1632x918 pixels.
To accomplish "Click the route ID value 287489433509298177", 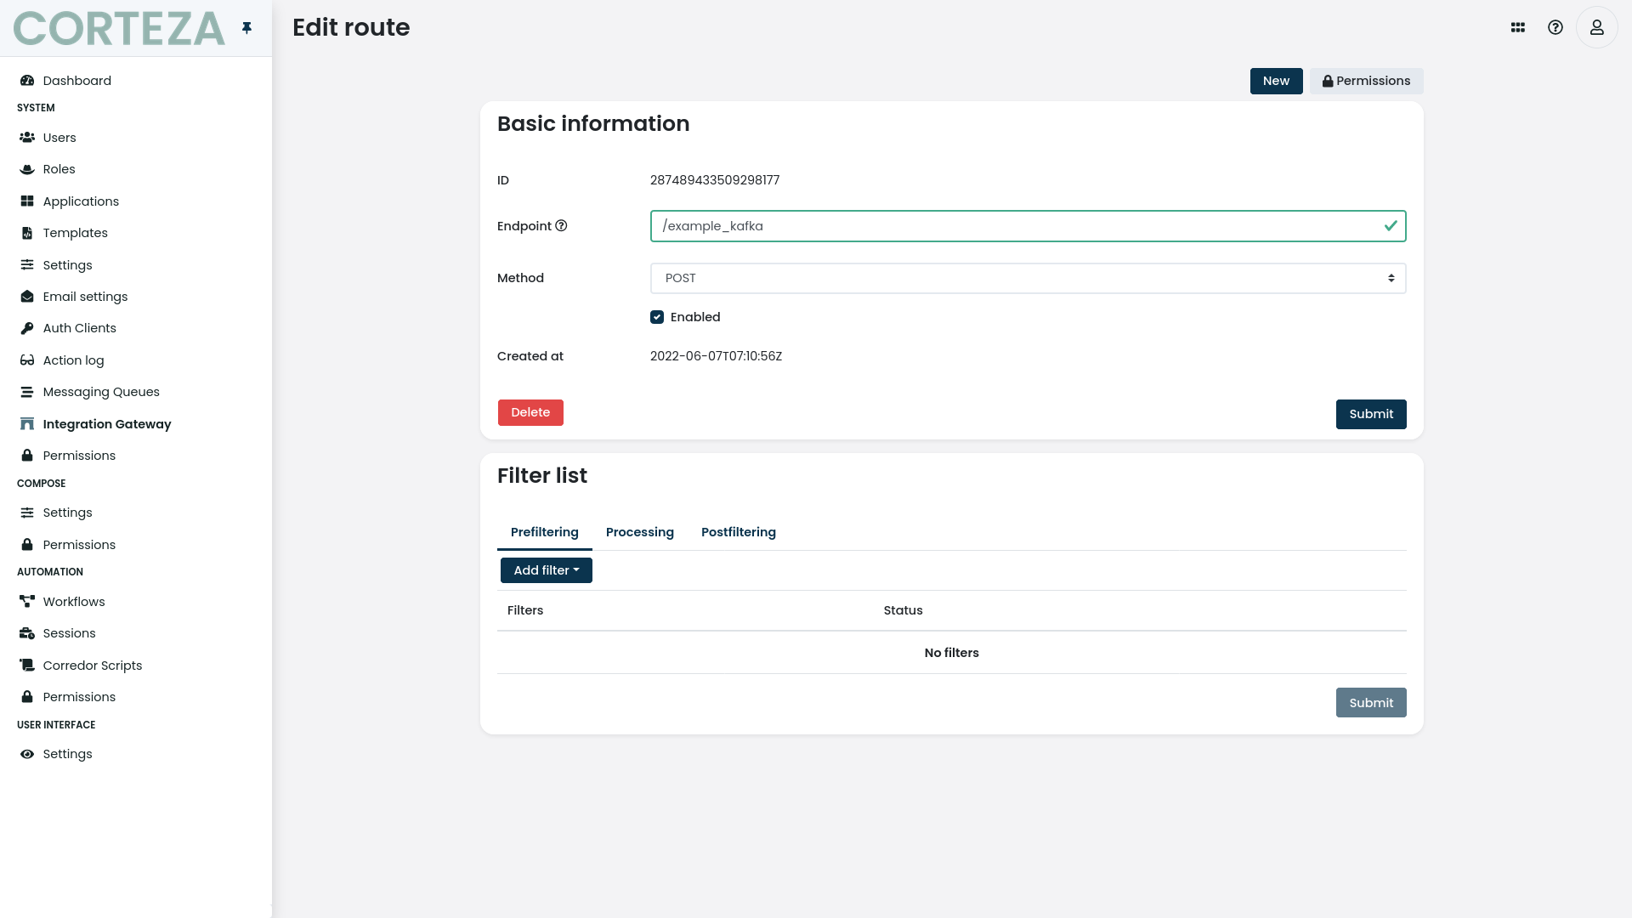I will (714, 180).
